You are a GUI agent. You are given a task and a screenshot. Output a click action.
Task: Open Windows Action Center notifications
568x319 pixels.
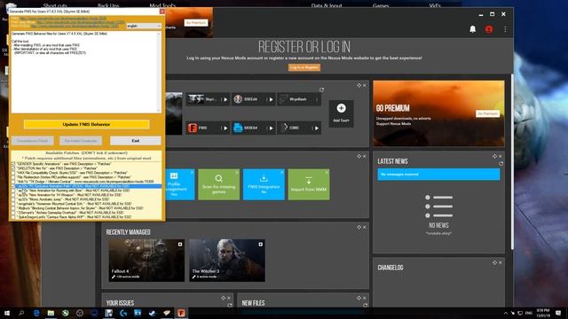(x=558, y=313)
